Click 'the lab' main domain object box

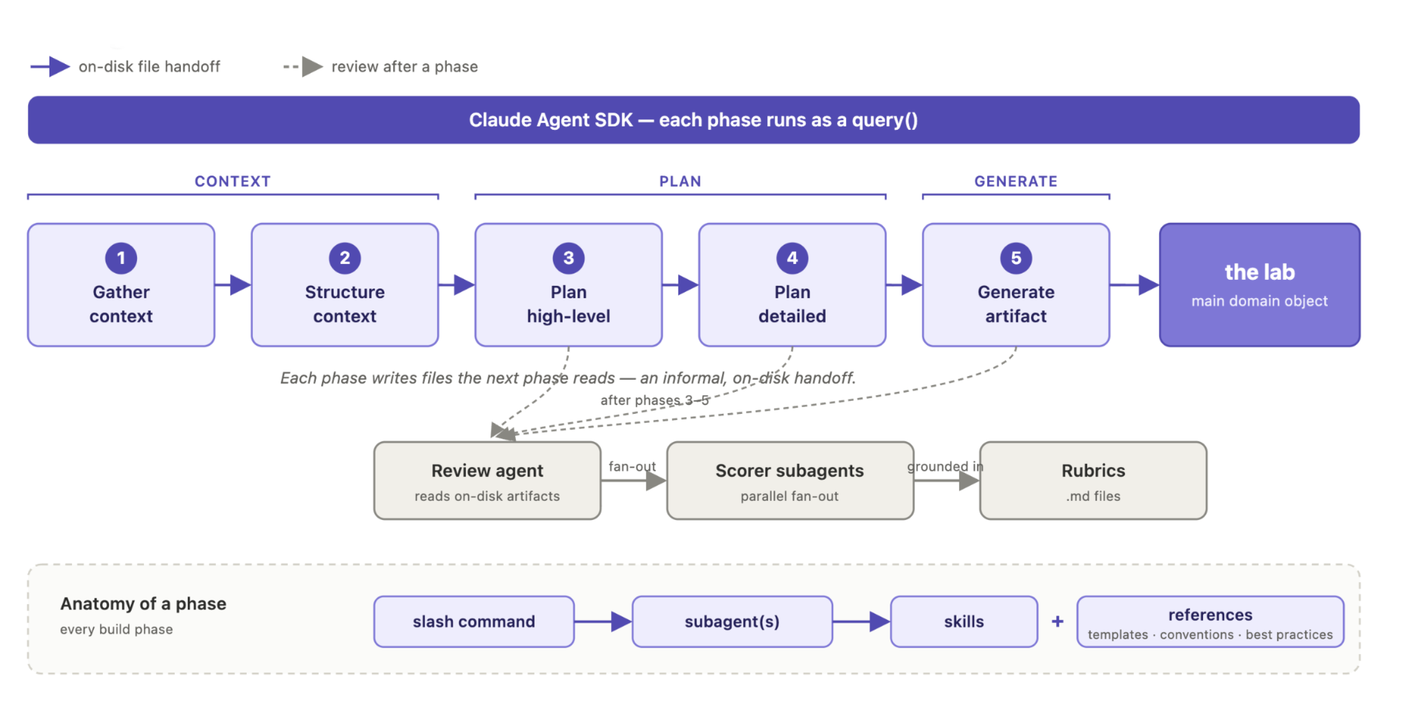pos(1260,285)
